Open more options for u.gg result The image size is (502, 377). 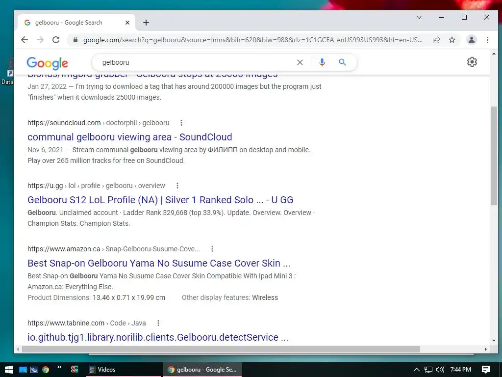tap(177, 186)
